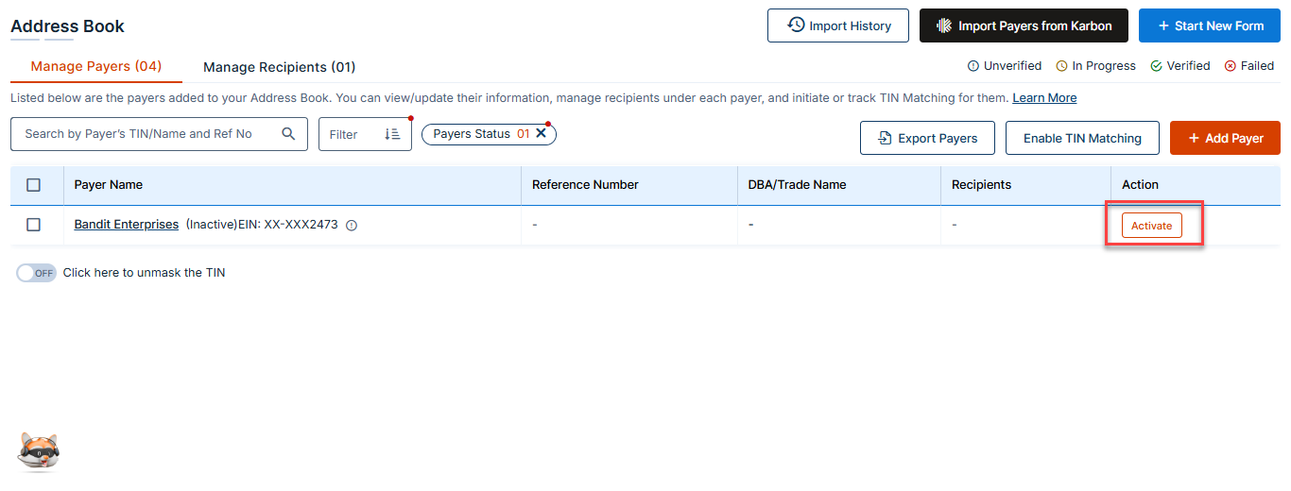Click the Add Payer button

[1225, 138]
